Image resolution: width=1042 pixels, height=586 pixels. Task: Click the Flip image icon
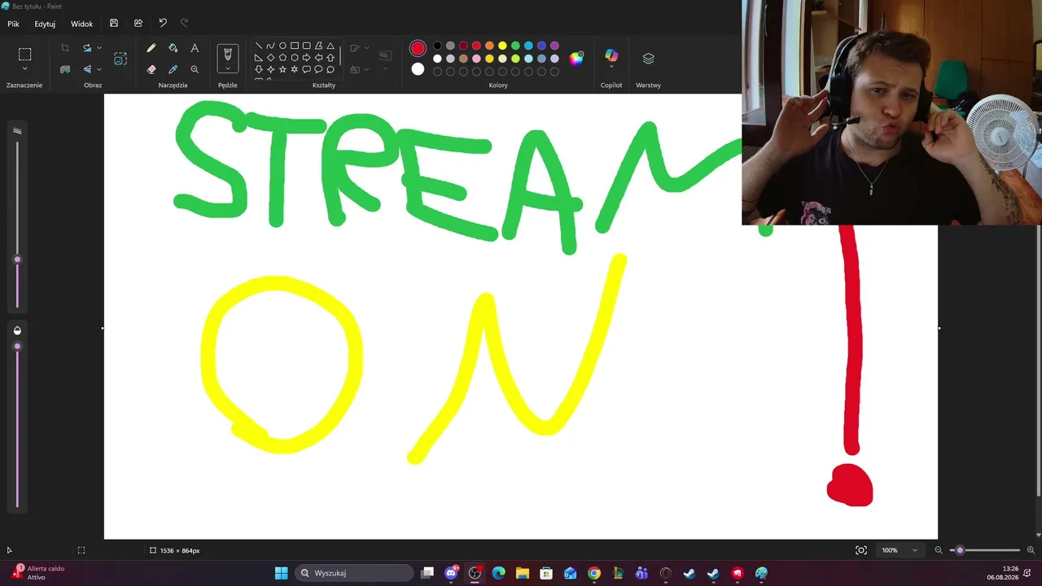(87, 69)
